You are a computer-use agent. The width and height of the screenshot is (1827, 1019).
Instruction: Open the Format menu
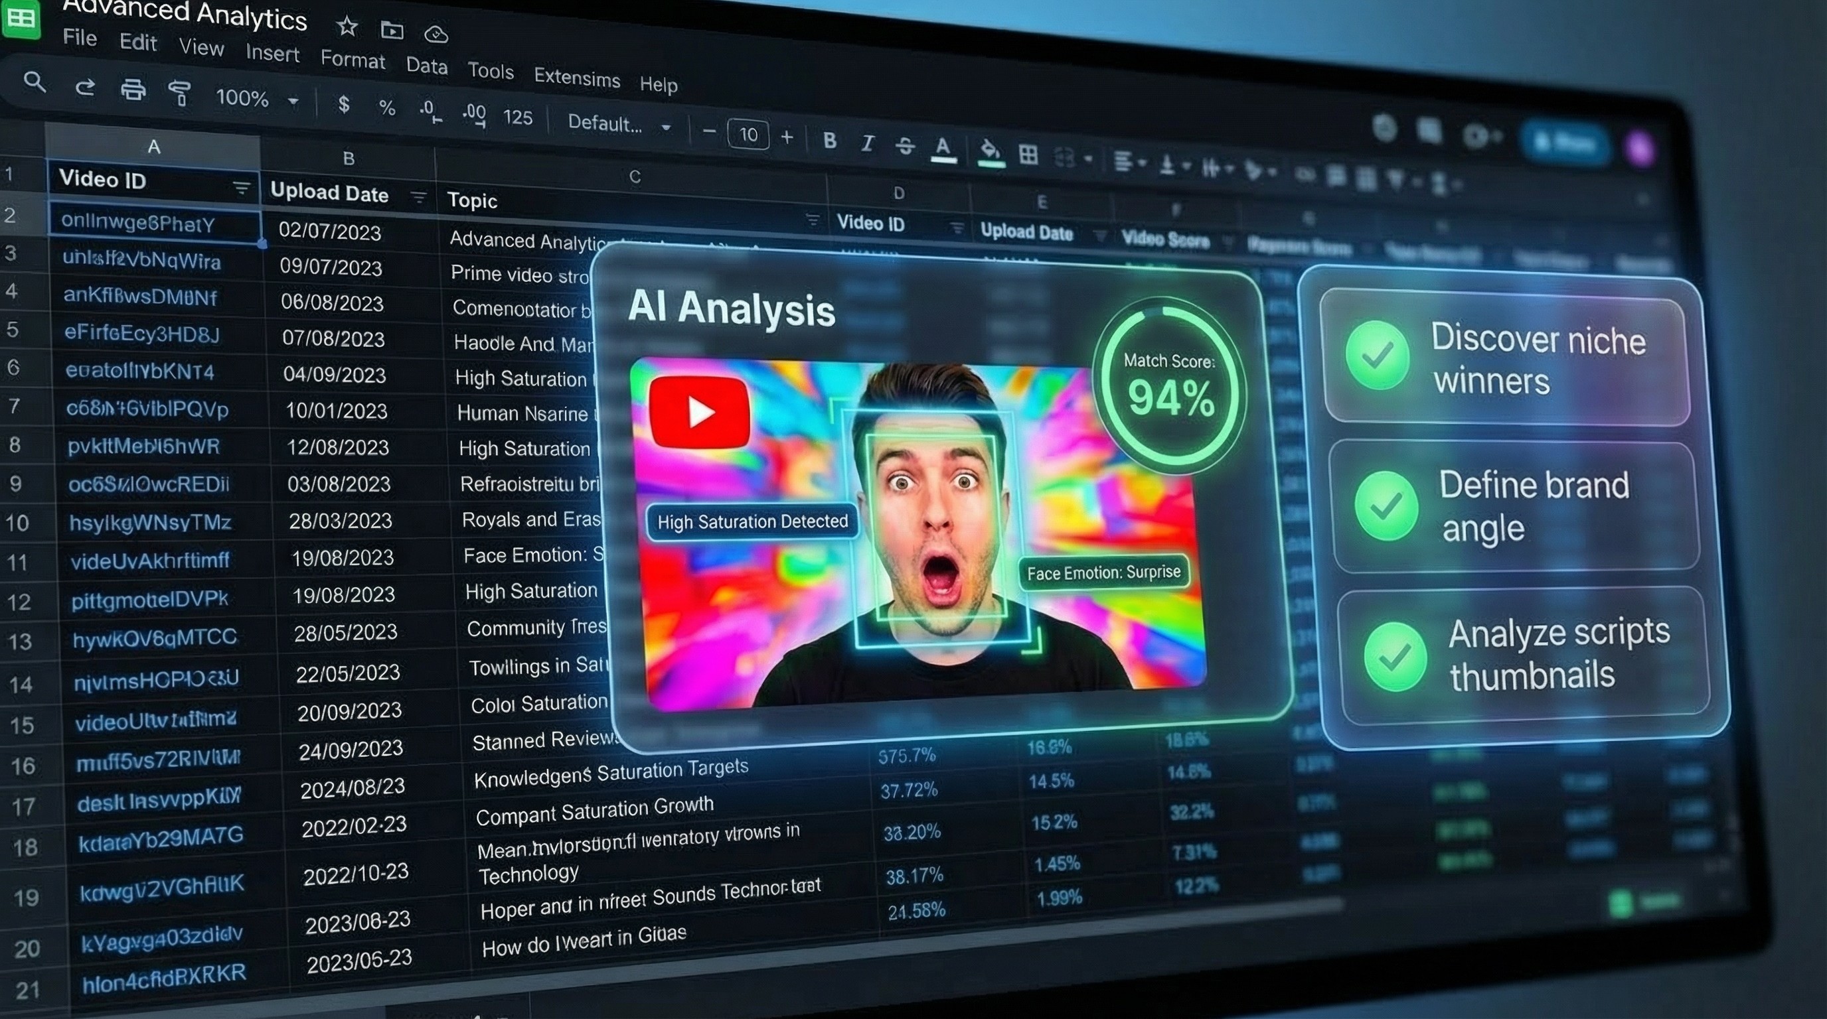click(353, 60)
